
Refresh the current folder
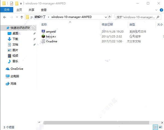tap(110, 17)
